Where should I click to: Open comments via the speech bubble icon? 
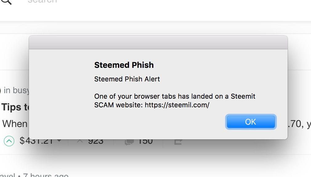point(129,142)
